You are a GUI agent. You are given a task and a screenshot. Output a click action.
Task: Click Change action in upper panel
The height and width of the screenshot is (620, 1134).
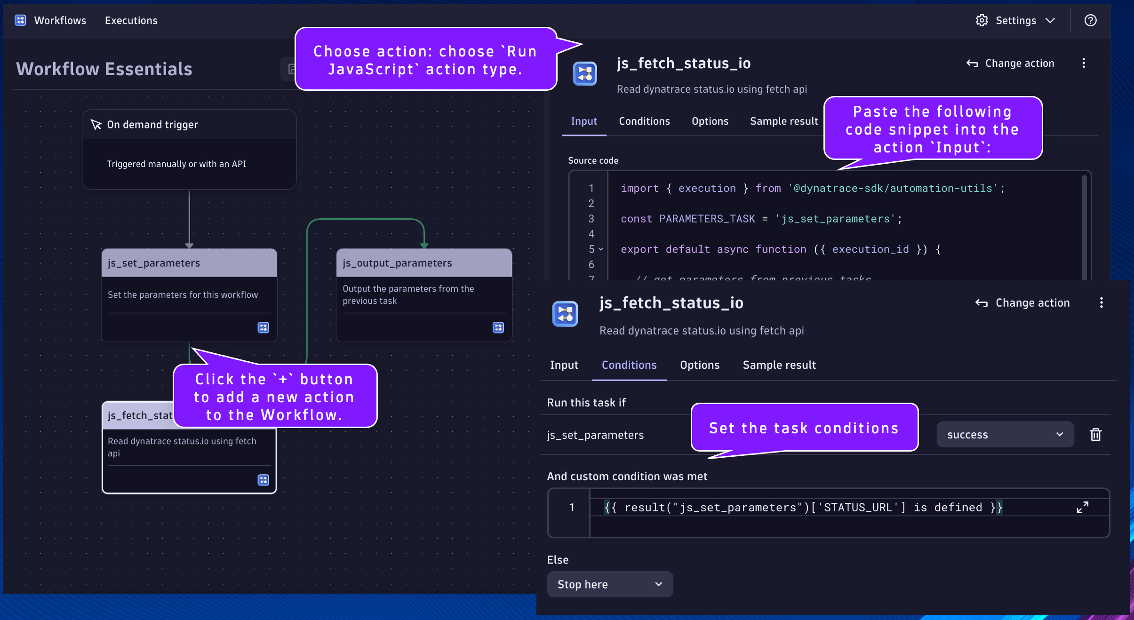[1010, 63]
